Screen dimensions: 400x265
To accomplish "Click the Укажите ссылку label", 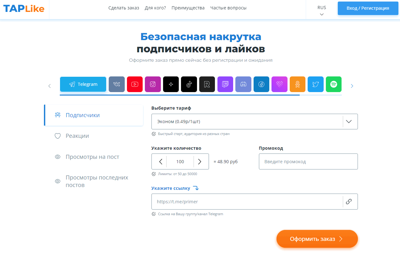I will (x=171, y=188).
